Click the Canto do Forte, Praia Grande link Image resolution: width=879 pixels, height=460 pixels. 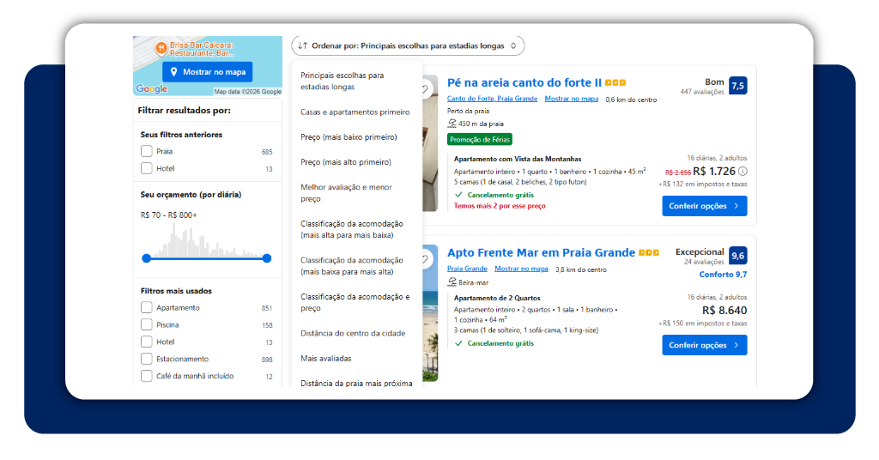492,99
